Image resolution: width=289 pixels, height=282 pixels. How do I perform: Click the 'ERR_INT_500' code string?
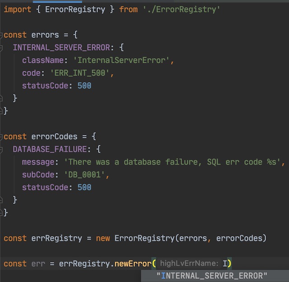80,73
